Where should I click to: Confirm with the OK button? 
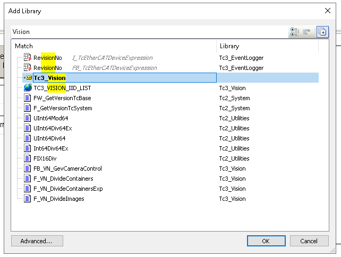click(x=266, y=241)
